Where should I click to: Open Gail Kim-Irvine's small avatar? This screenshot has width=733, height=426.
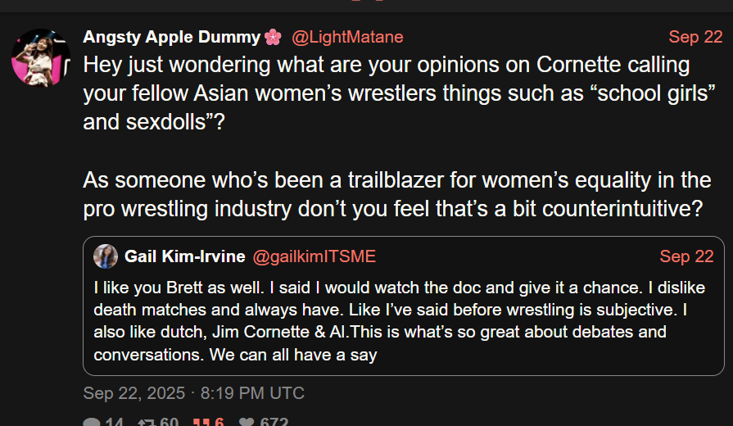tap(106, 256)
